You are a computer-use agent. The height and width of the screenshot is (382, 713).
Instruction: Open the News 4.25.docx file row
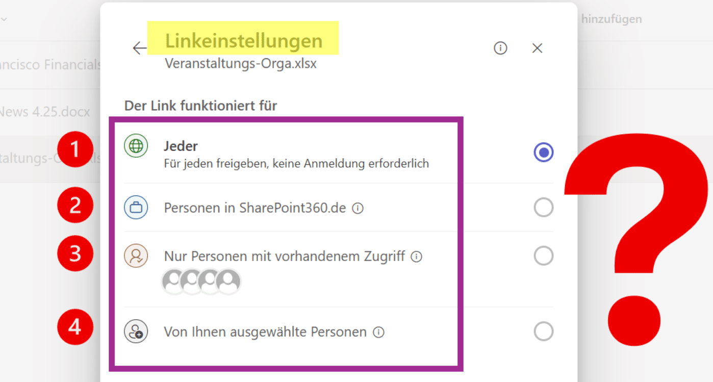click(46, 112)
